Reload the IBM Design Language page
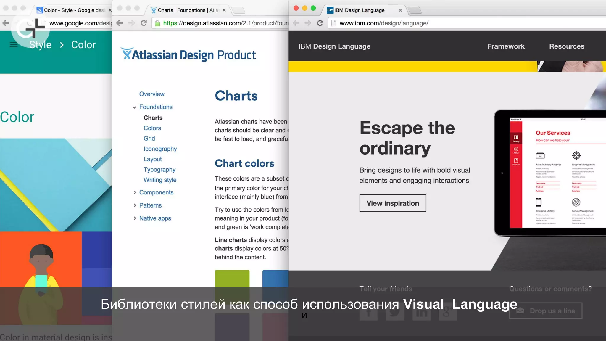 (320, 23)
